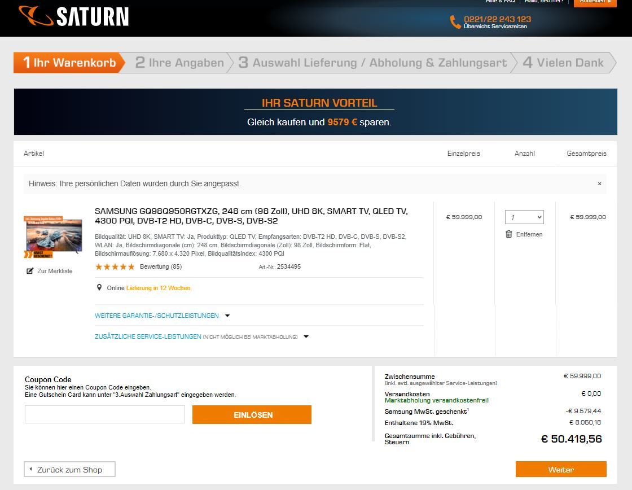
Task: Click the five-star product rating
Action: click(115, 266)
